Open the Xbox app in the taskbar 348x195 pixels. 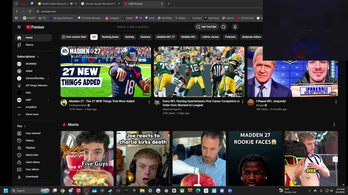[x=182, y=191]
